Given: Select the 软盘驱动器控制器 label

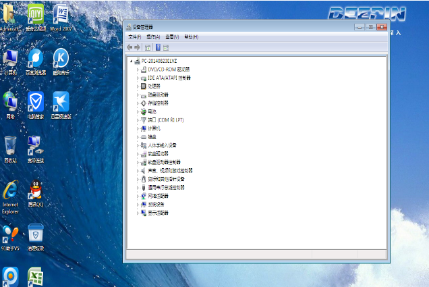Looking at the screenshot, I should point(164,162).
